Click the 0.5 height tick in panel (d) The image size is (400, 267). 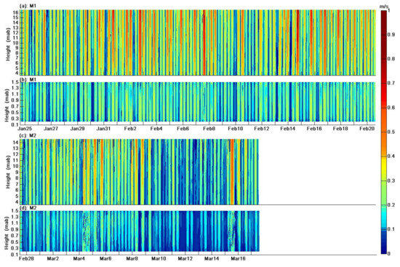coord(15,242)
